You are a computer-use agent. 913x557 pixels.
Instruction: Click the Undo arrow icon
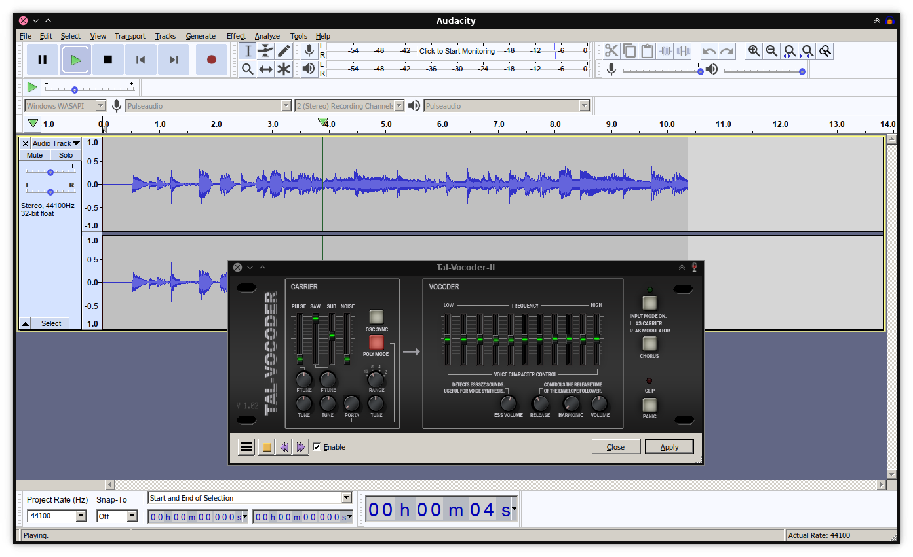709,51
